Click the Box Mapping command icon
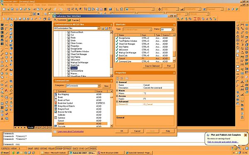Screen dimensions: 249x155 pyautogui.click(x=56, y=94)
